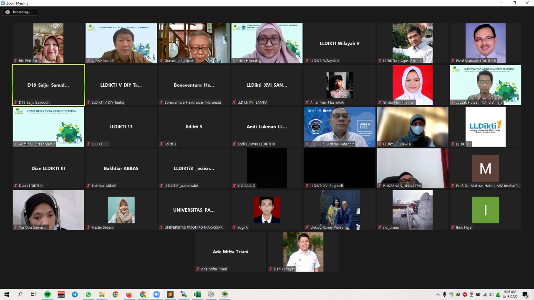Open the system volume control

pyautogui.click(x=491, y=295)
